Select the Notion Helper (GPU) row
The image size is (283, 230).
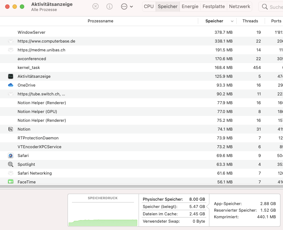(142, 112)
